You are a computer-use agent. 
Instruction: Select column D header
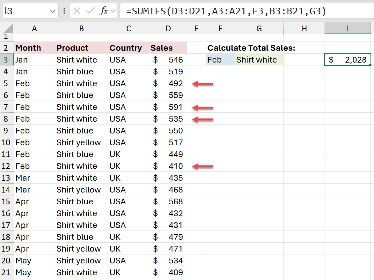click(168, 28)
